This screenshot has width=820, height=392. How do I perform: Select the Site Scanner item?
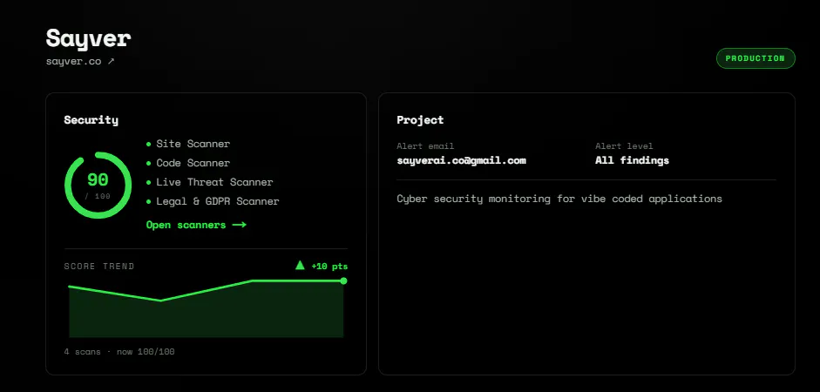coord(187,144)
